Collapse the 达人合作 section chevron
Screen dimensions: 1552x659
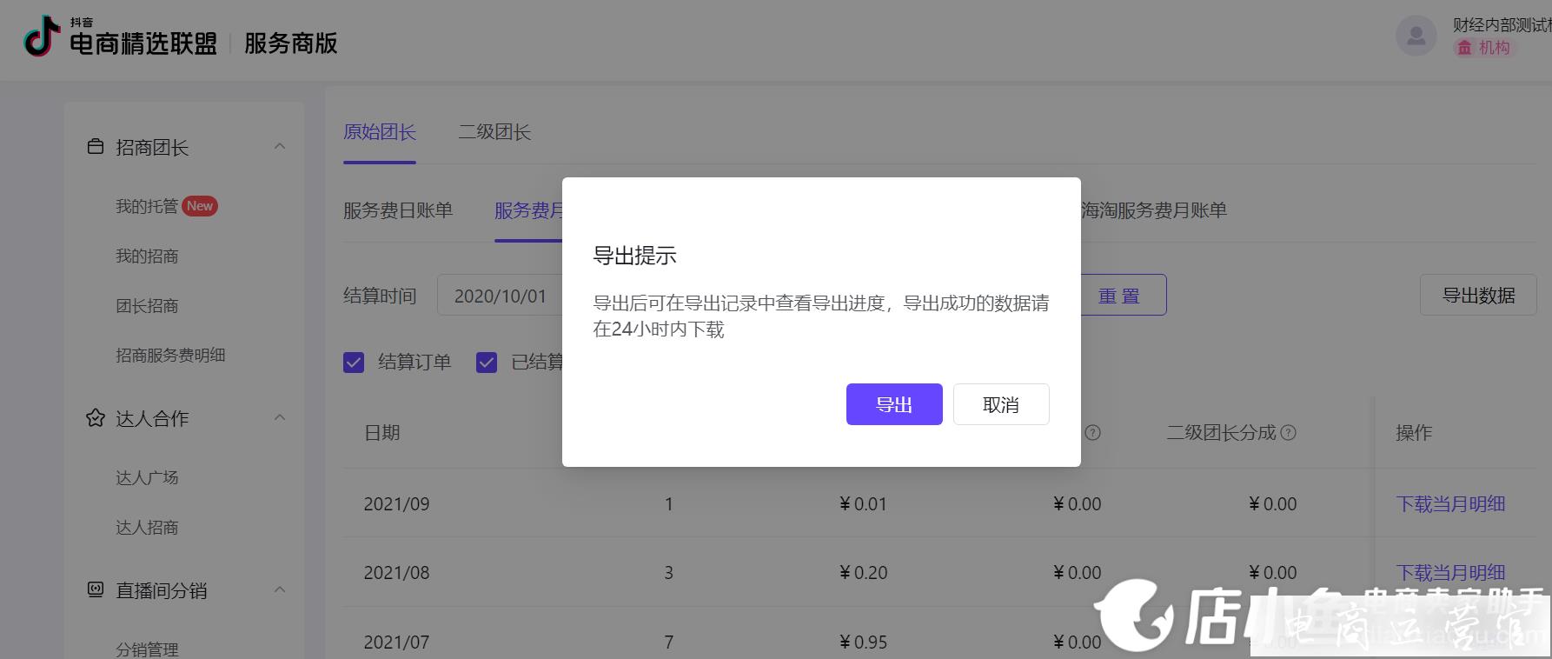coord(280,418)
